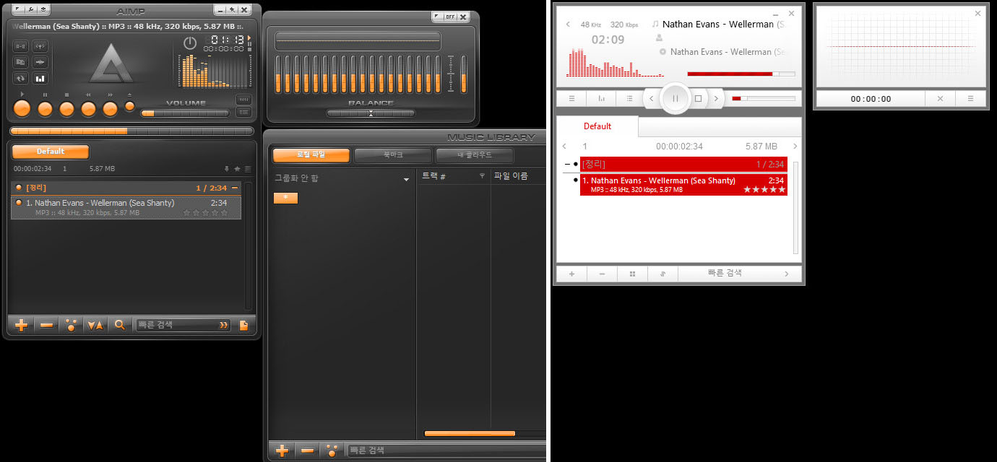This screenshot has height=462, width=997.
Task: Select the orange asterisk item in Music Library
Action: [285, 198]
